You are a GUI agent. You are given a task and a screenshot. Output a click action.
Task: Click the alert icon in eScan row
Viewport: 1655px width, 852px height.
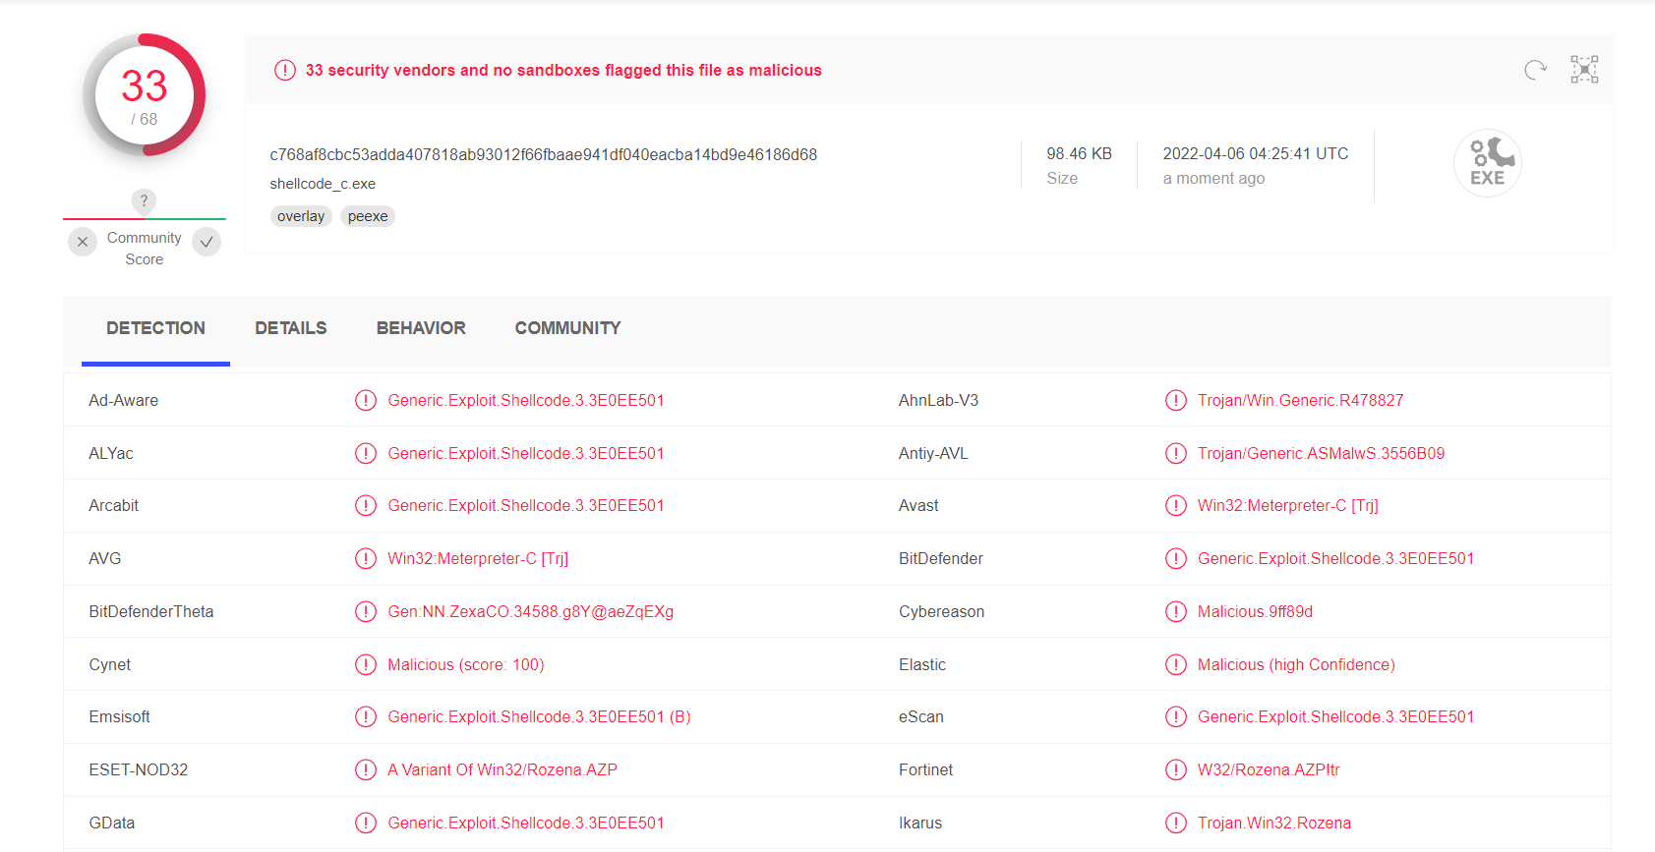(1176, 716)
